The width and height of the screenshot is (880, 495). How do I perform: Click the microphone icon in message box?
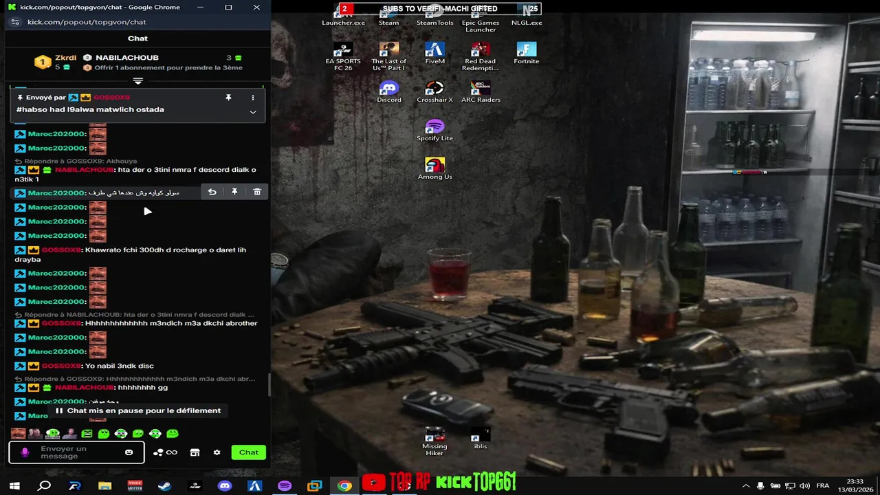click(25, 452)
